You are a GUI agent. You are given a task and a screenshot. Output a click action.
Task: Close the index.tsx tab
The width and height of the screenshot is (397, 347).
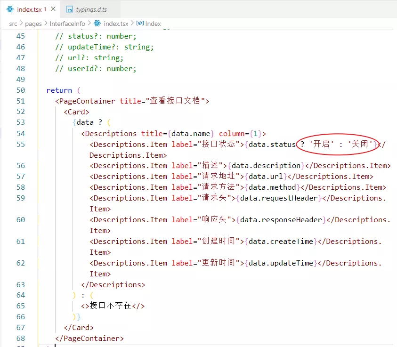(53, 9)
